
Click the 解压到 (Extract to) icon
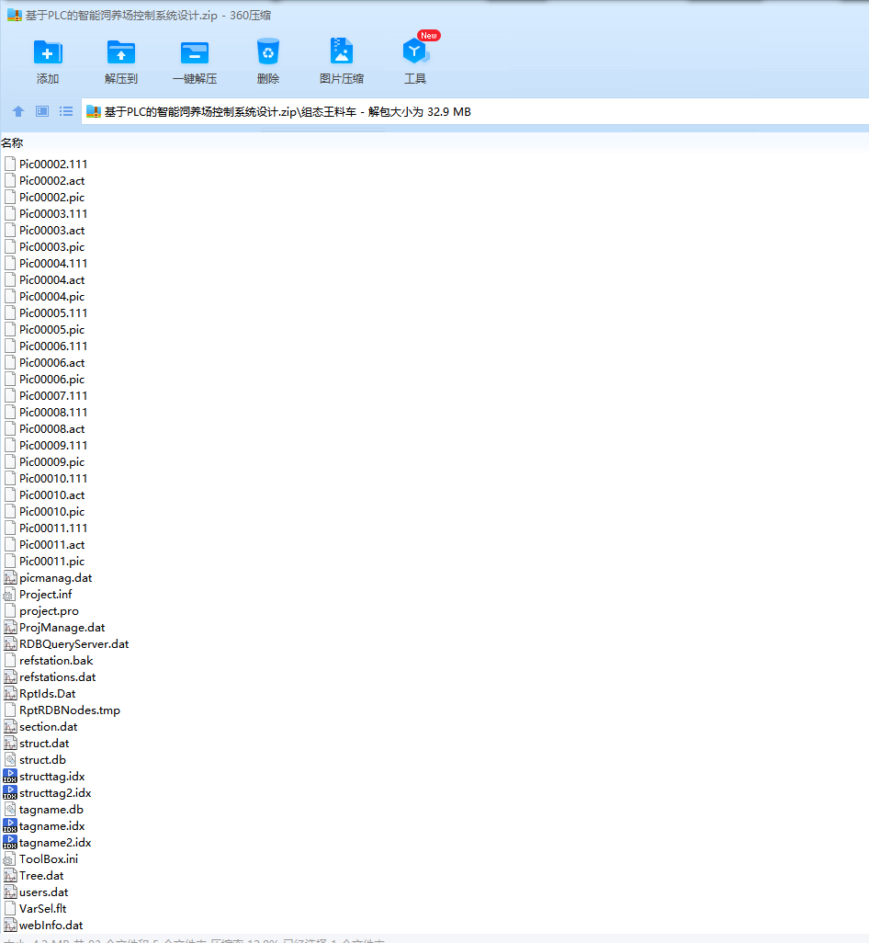[x=120, y=52]
